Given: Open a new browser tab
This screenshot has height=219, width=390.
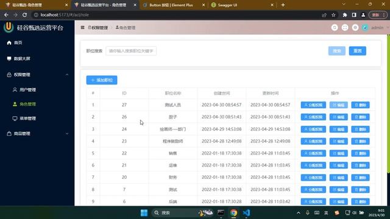Looking at the screenshot, I should pos(283,5).
